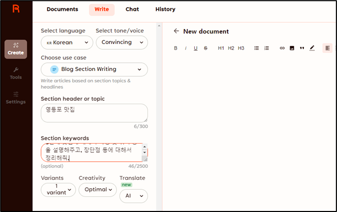
Task: Toggle bold formatting
Action: click(176, 48)
